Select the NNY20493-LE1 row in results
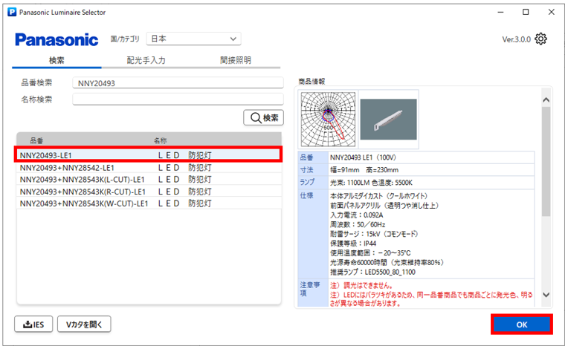The image size is (568, 349). pos(149,155)
